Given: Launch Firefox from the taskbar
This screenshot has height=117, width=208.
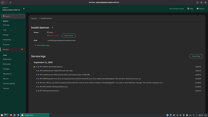Looking at the screenshot, I should coord(11,115).
